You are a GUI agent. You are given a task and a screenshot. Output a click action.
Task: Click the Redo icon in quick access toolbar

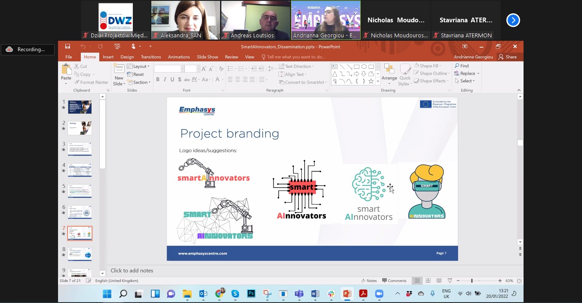[100, 46]
